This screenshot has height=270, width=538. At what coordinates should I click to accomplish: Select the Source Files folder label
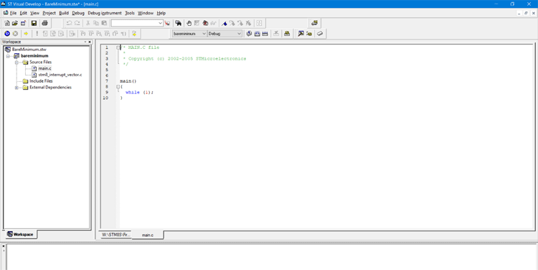(40, 62)
